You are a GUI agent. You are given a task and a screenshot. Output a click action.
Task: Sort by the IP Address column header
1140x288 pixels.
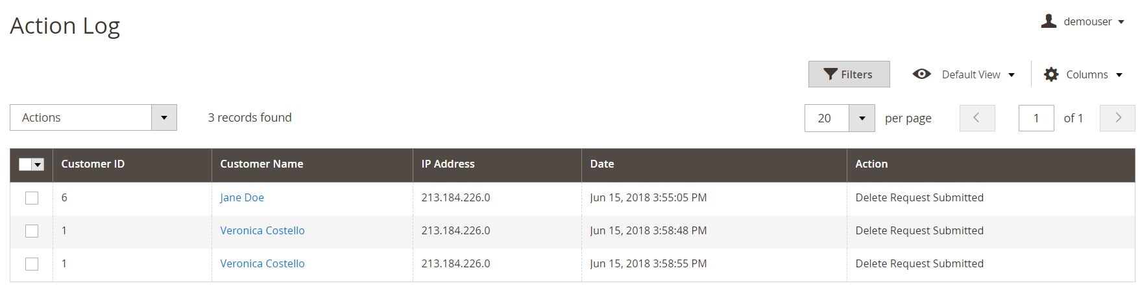point(448,164)
